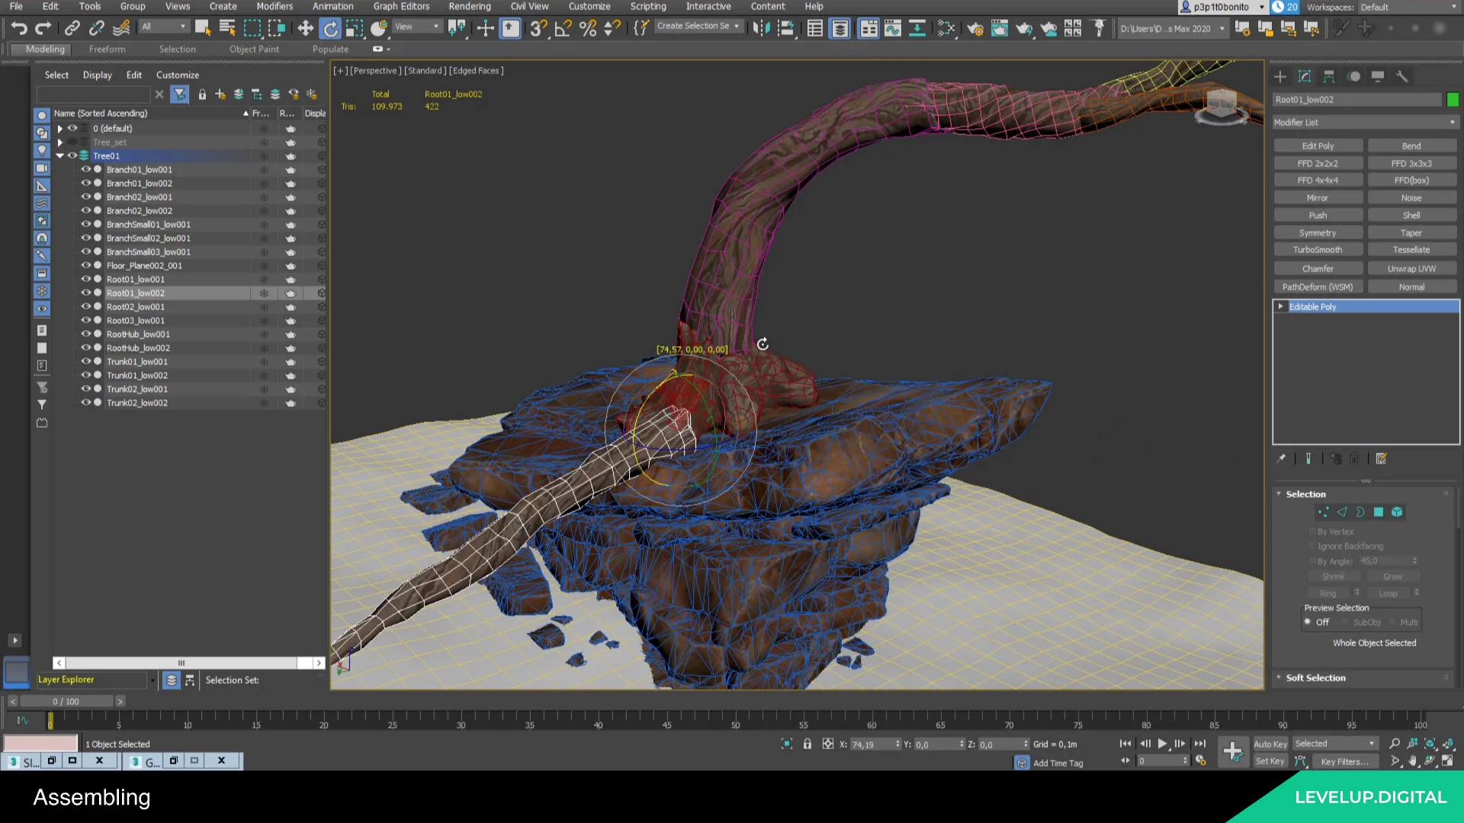Screen dimensions: 1464x823
Task: Click the green object color swatch
Action: coord(1453,100)
